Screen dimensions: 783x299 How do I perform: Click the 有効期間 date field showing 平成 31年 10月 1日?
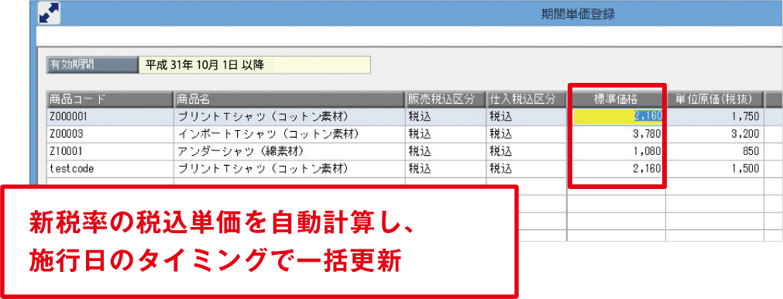click(255, 65)
